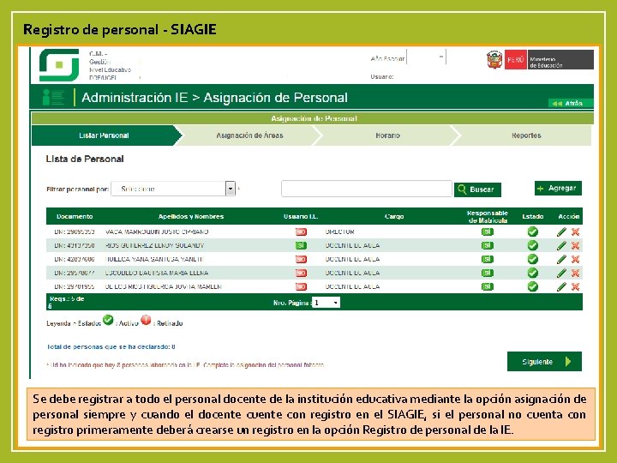
Task: Go to the Asignación de Áreas tab
Action: pyautogui.click(x=249, y=135)
